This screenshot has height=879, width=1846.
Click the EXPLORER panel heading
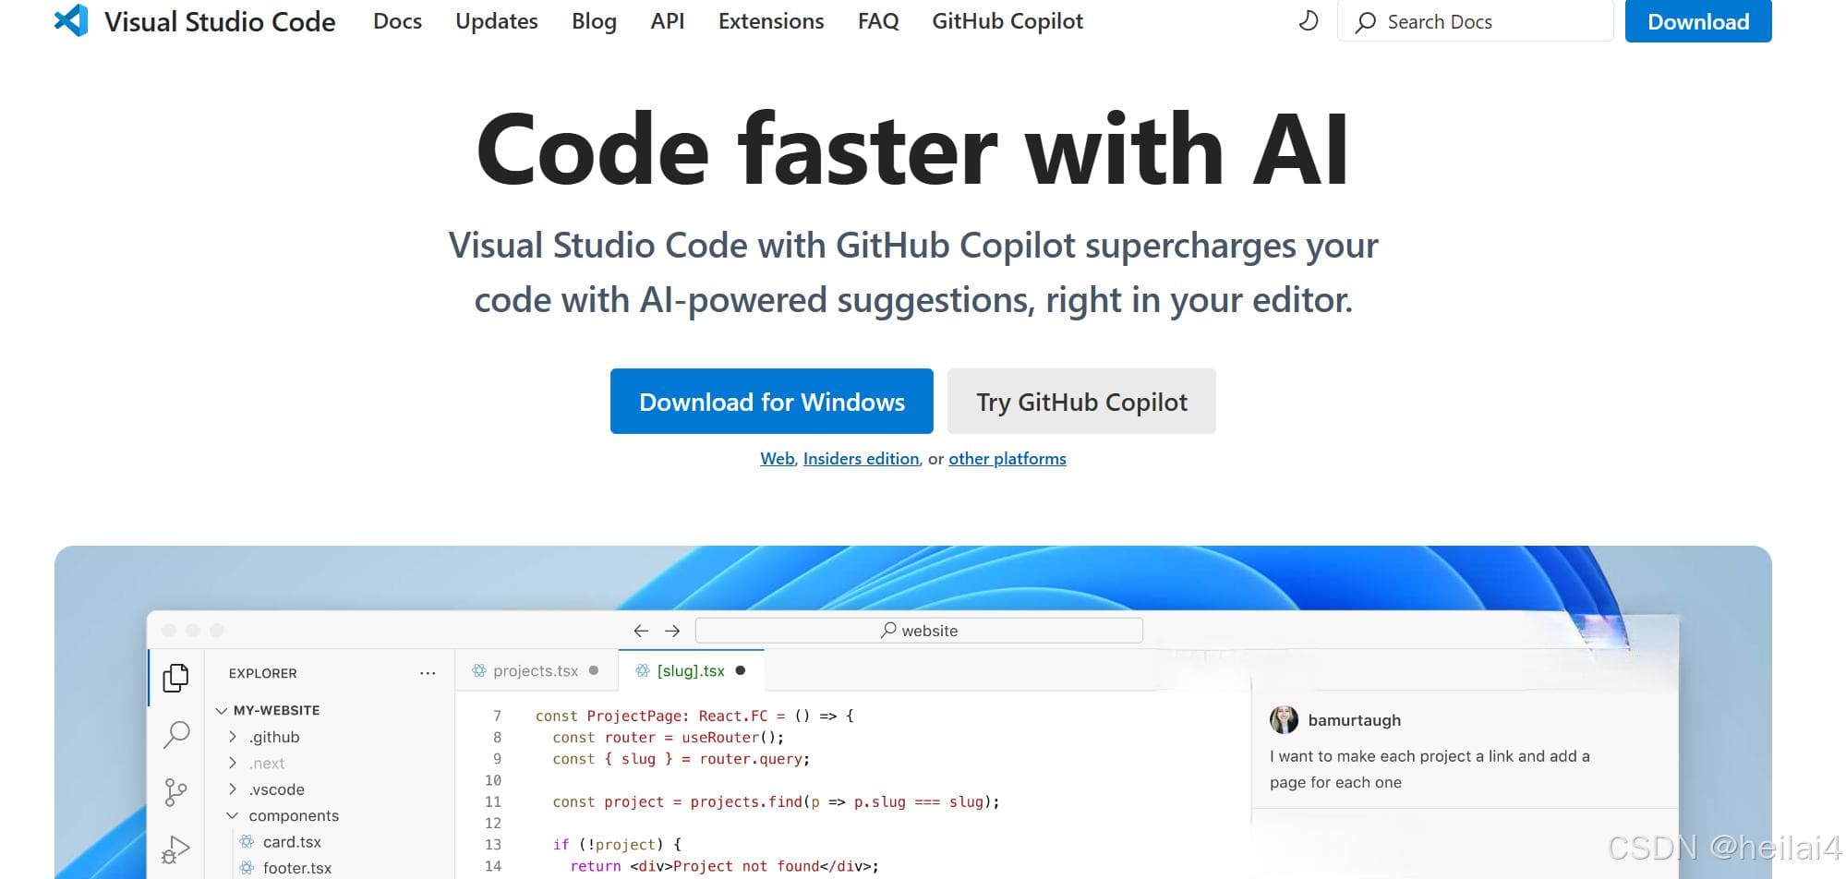(x=262, y=673)
